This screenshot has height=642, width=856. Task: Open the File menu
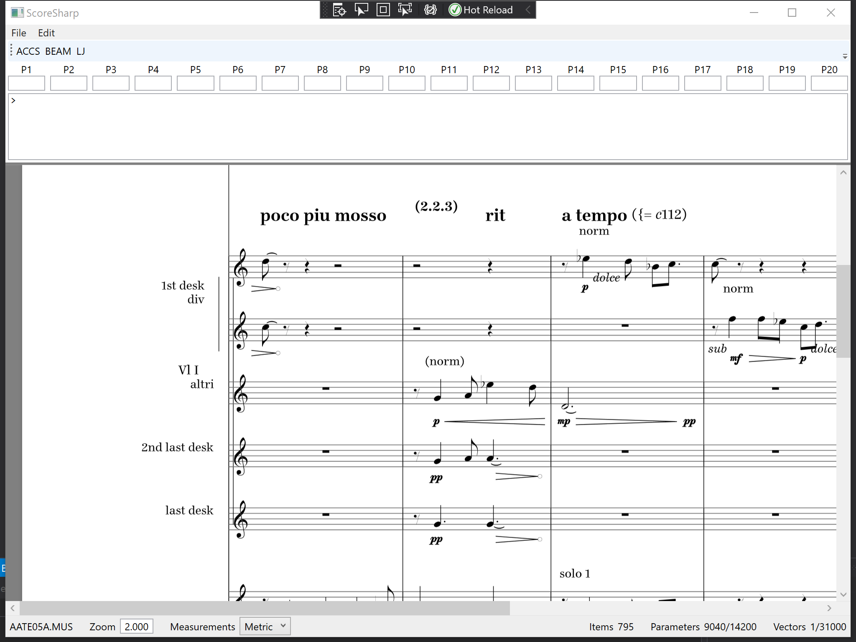click(x=19, y=33)
